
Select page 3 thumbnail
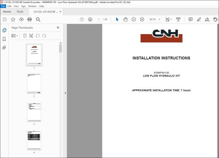(x=34, y=112)
